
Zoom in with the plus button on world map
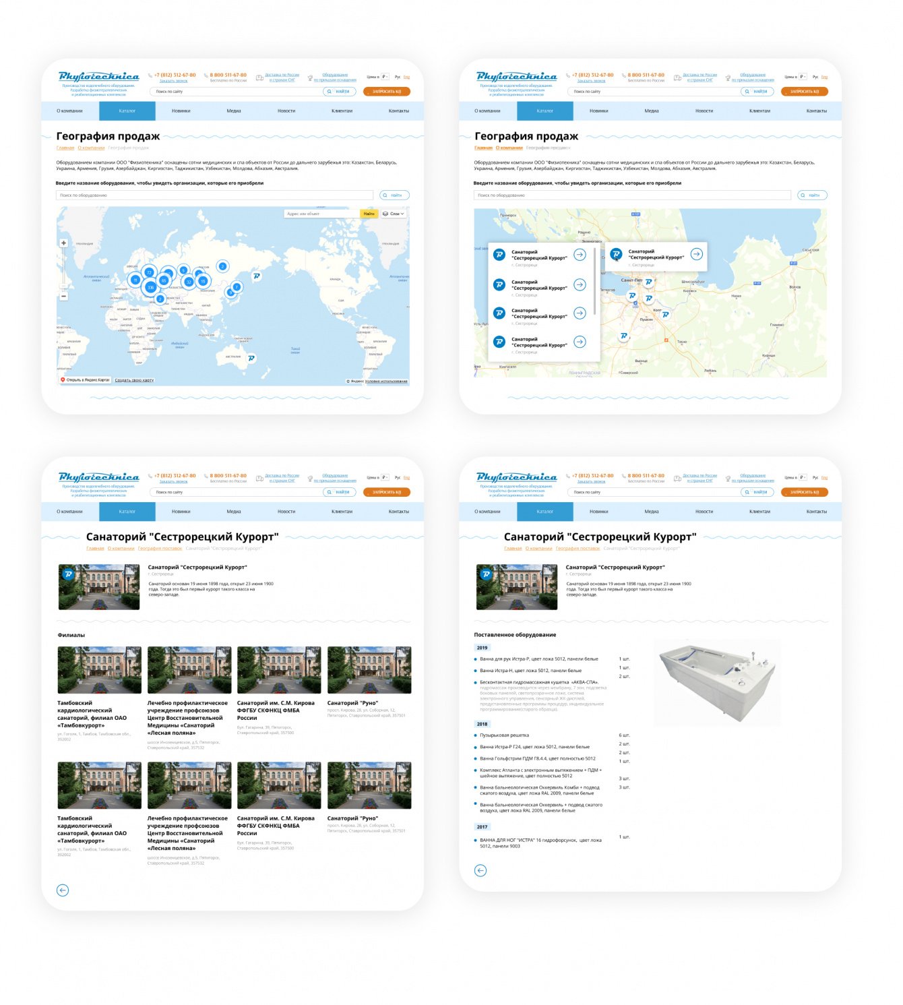[x=64, y=243]
